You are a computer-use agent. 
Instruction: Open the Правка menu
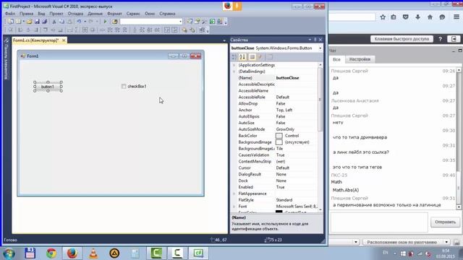[26, 14]
